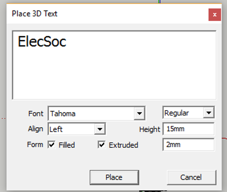Screen dimensions: 227x192
Task: Open the Align dropdown arrow
Action: coord(100,129)
